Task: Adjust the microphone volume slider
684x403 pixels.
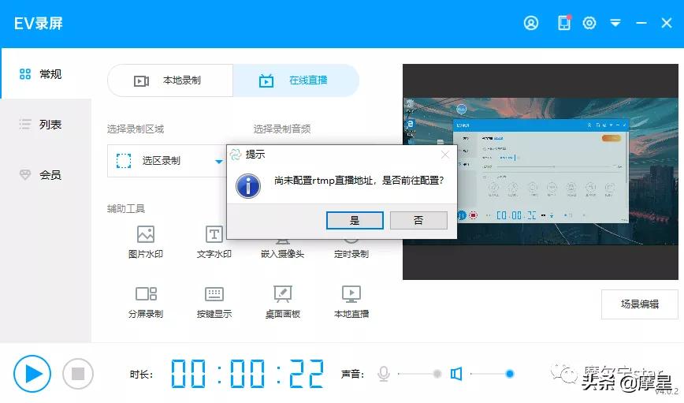Action: (x=418, y=374)
